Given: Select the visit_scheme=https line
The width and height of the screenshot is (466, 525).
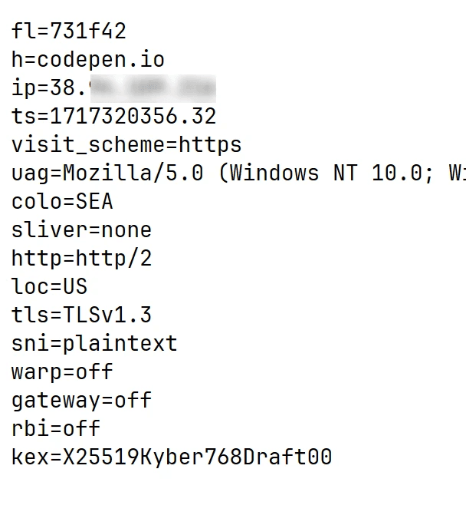Looking at the screenshot, I should pos(126,145).
